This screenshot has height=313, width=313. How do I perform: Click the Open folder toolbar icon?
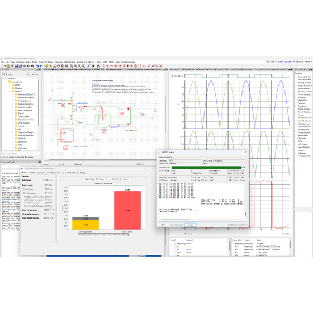[x=8, y=66]
